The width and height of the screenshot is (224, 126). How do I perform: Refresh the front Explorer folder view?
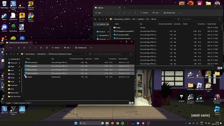coord(90,54)
